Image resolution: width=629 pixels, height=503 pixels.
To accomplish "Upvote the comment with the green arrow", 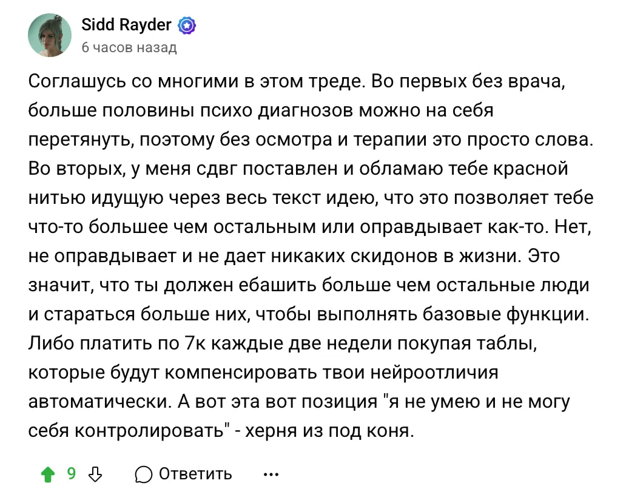I will point(47,474).
